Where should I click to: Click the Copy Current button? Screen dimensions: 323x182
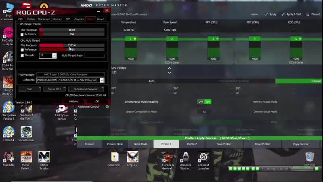(300, 144)
